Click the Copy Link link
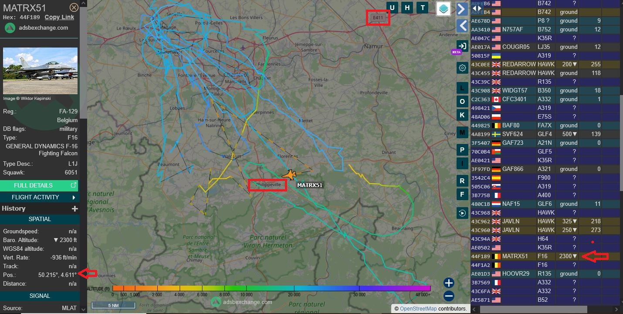 coord(59,17)
